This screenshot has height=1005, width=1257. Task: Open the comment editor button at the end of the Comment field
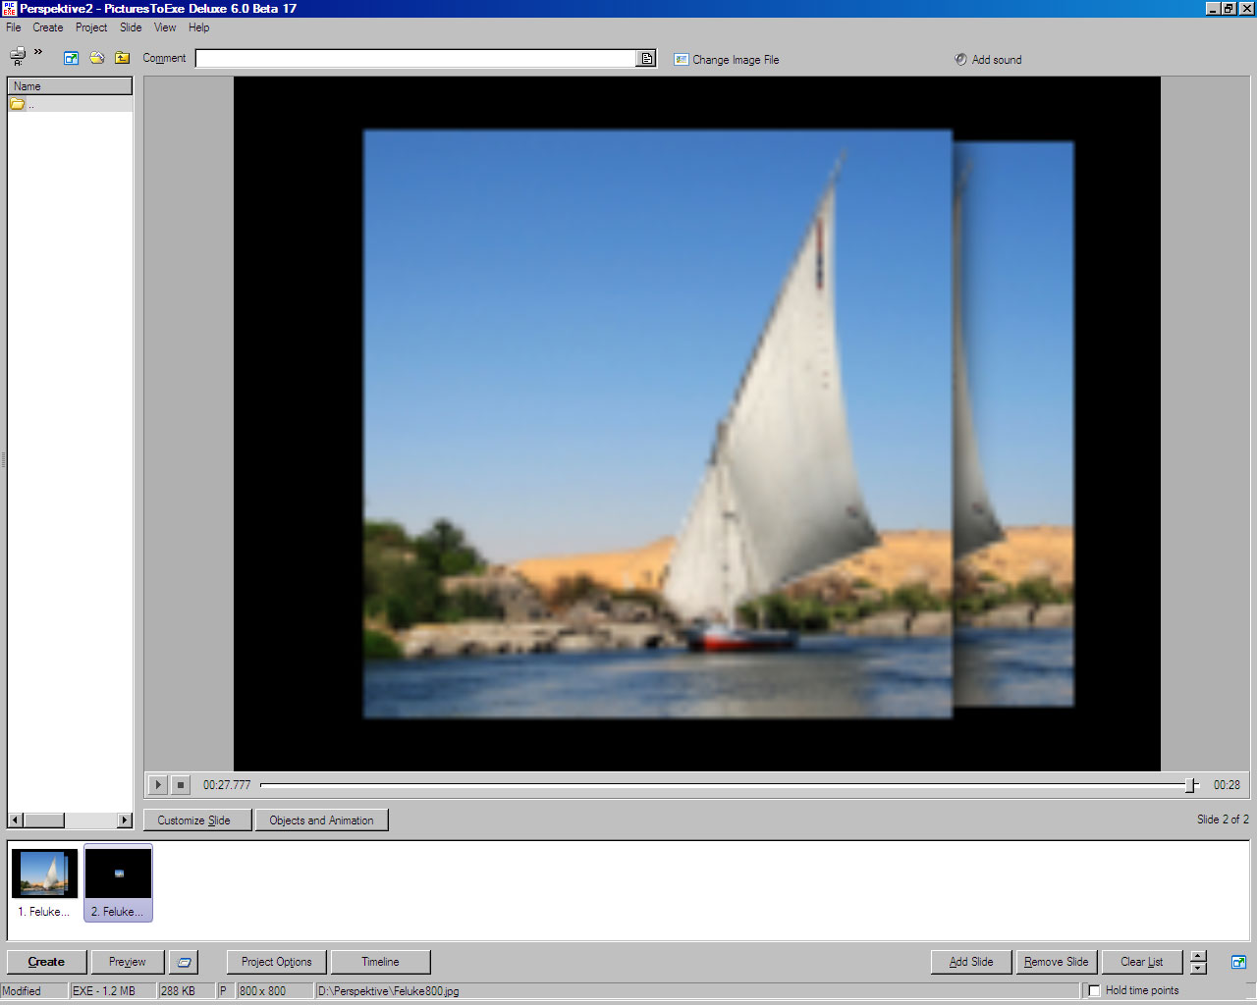(x=646, y=59)
